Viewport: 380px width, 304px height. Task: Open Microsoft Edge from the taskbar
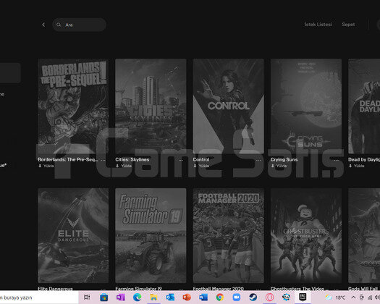[x=138, y=297]
